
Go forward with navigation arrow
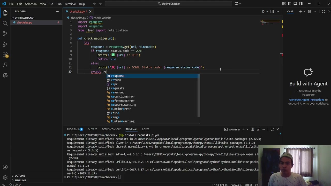click(100, 4)
